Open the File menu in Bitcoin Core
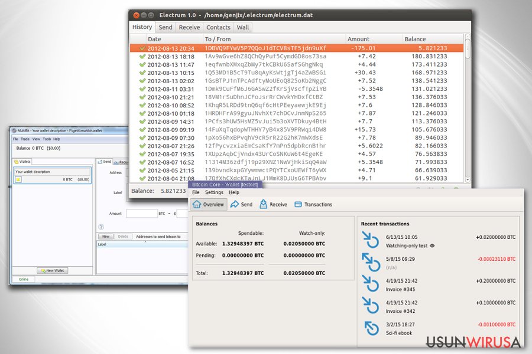This screenshot has width=532, height=354. [x=196, y=192]
